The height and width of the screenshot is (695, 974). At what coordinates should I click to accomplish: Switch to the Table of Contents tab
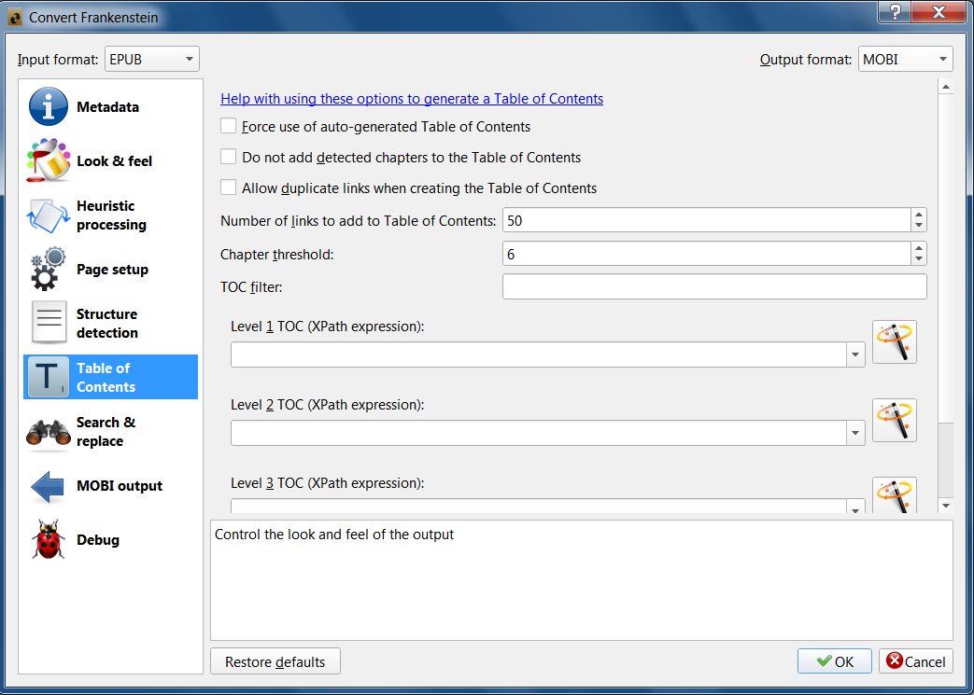(x=110, y=377)
